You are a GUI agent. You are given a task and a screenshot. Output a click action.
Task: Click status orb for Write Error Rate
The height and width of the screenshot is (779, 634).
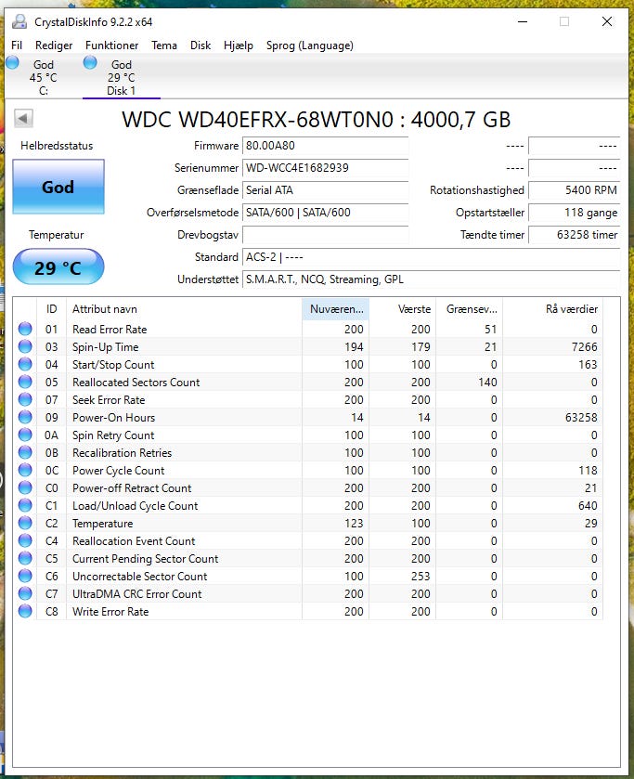(x=25, y=611)
